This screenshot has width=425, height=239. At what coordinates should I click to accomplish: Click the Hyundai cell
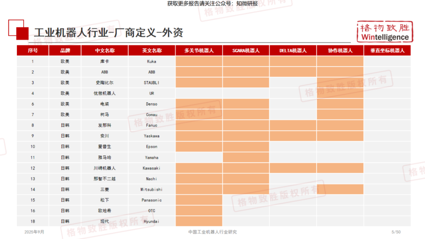point(152,221)
